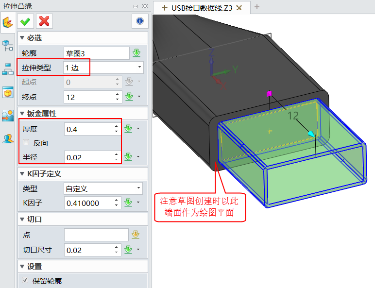This screenshot has height=288, width=375.
Task: Open the user role sidebar icon
Action: (8, 139)
